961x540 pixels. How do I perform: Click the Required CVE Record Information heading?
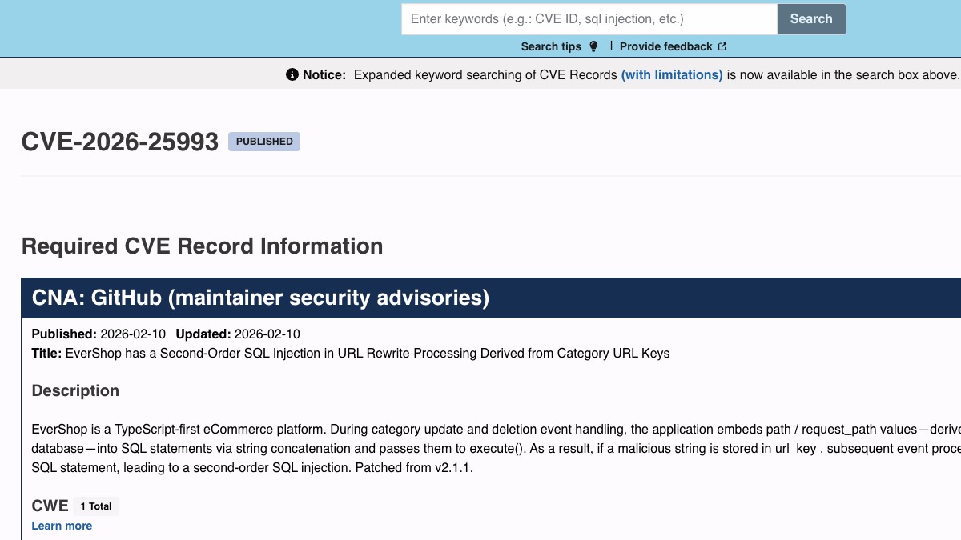(x=202, y=246)
